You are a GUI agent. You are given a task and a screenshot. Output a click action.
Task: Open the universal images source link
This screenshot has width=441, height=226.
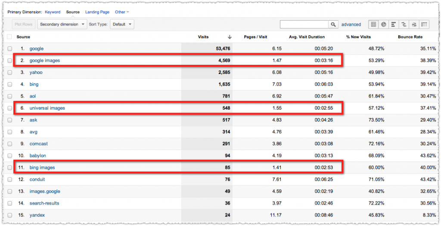47,108
